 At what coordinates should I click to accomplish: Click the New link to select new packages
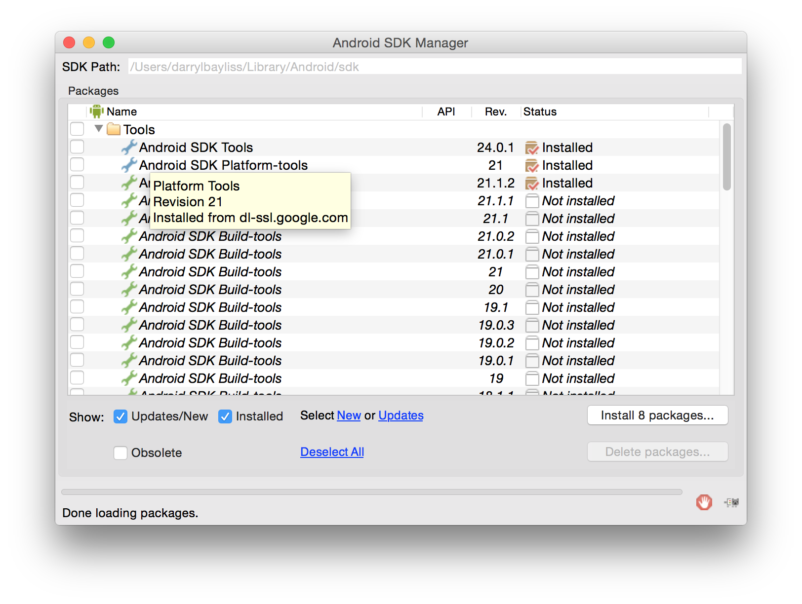click(x=349, y=415)
